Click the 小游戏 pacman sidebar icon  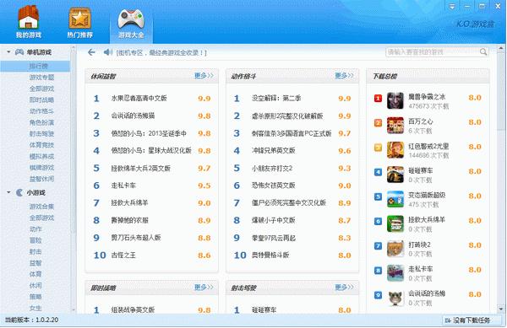pos(19,192)
